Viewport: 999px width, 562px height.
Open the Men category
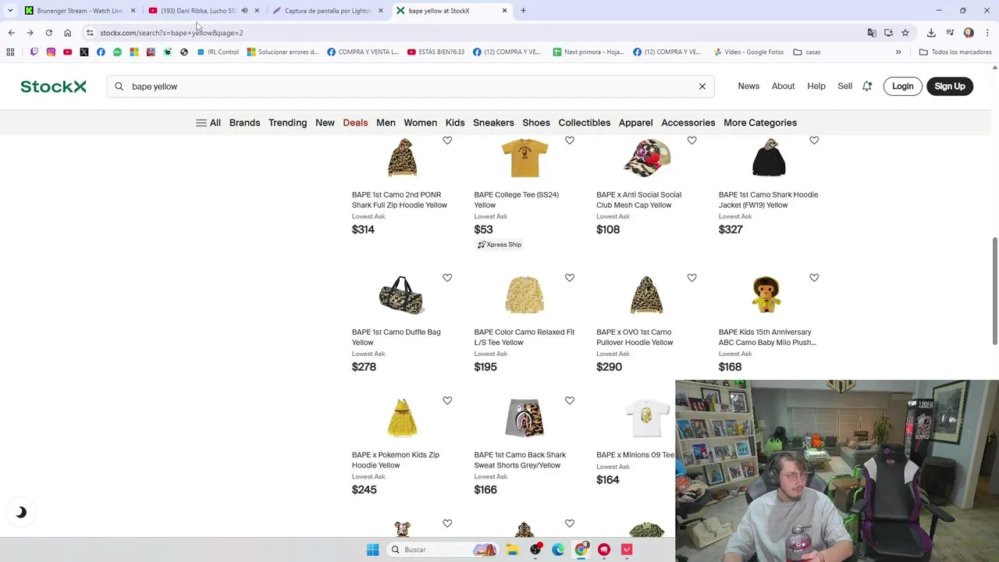[x=386, y=123]
